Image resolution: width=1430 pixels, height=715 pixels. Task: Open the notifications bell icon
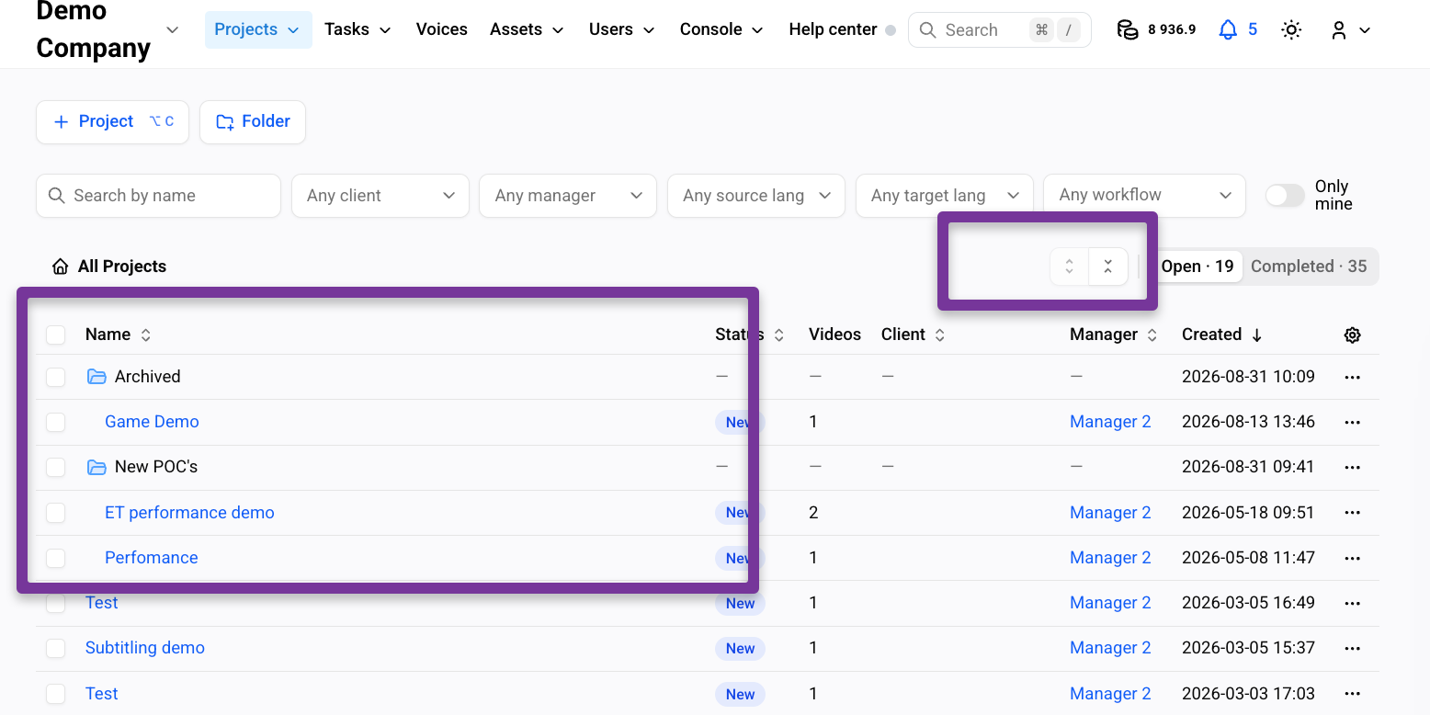pos(1228,30)
